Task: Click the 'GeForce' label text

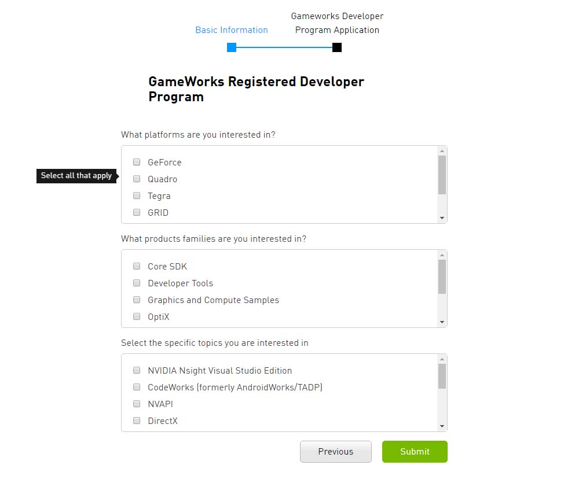Action: [164, 163]
